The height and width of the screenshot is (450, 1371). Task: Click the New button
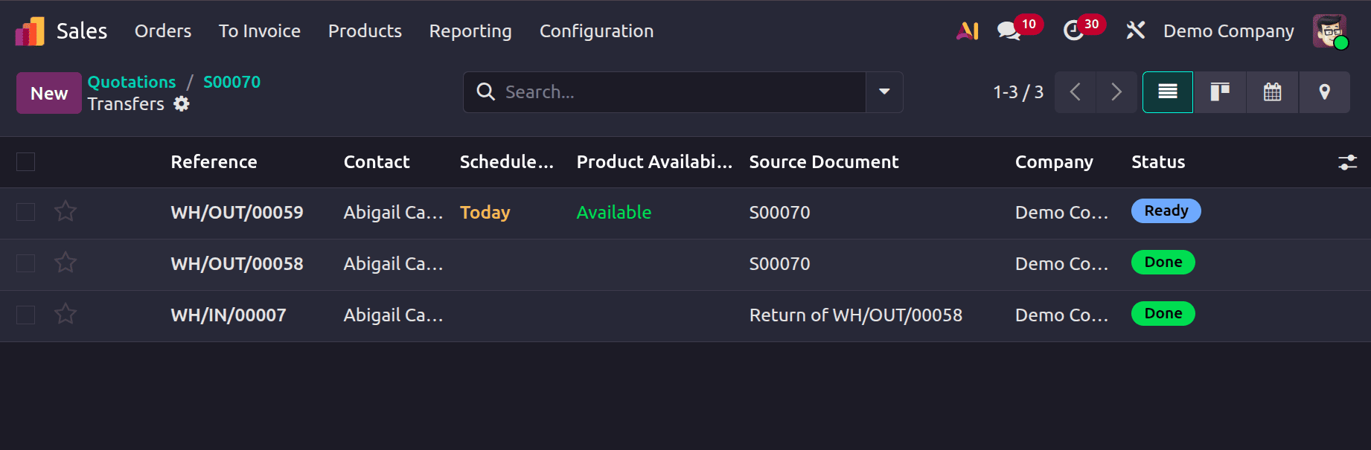pyautogui.click(x=49, y=93)
